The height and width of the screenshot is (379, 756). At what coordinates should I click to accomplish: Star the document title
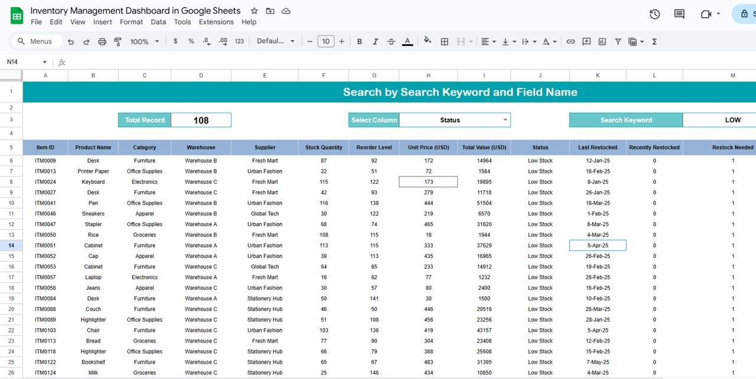click(254, 11)
